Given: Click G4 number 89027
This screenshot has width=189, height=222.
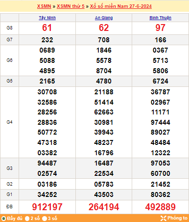Looking at the screenshot, I should (x=161, y=132).
